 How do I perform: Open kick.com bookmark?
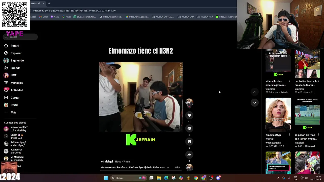226,17
